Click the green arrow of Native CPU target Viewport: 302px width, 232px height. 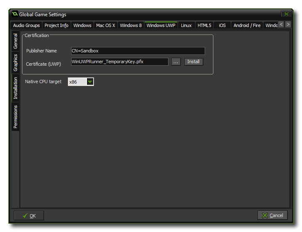[x=90, y=82]
